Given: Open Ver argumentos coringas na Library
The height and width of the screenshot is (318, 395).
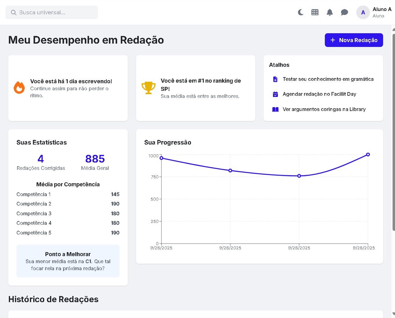Looking at the screenshot, I should pos(324,109).
